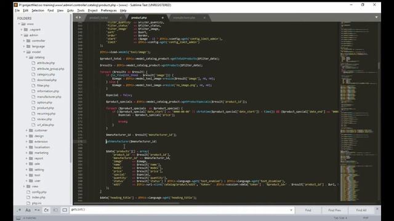Open the Selection menu
This screenshot has width=394, height=221.
(38, 10)
